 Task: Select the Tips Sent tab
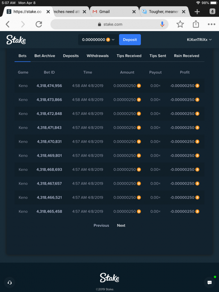click(x=158, y=56)
